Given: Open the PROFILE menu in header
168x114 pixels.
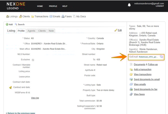Looking at the screenshot, I should pyautogui.click(x=53, y=6).
